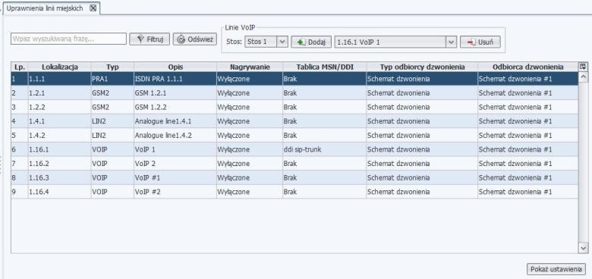Sort by Tablica MSN/DDI column header
This screenshot has width=592, height=279.
click(324, 67)
